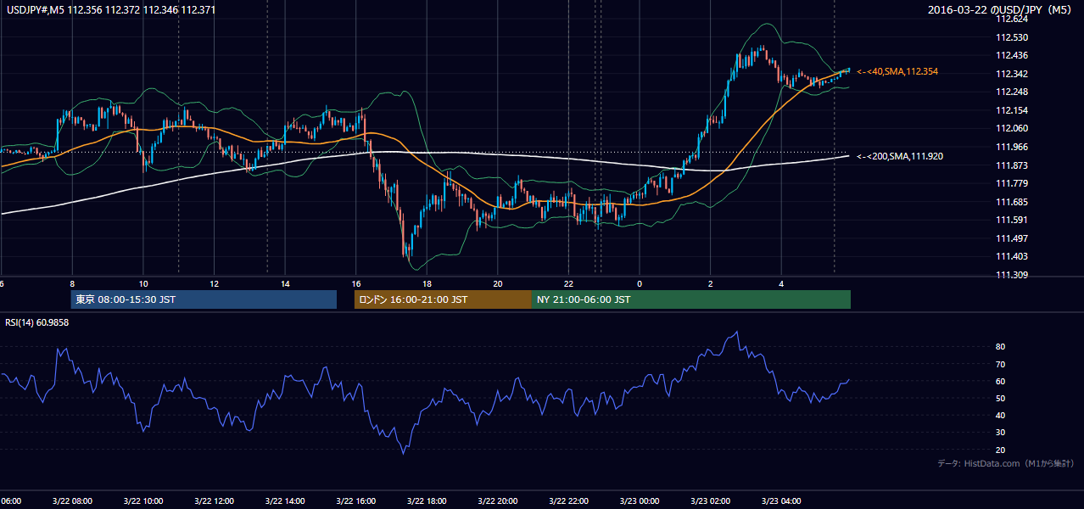Click the 3/23 02:00 time axis label
Image resolution: width=1084 pixels, height=509 pixels.
(711, 501)
